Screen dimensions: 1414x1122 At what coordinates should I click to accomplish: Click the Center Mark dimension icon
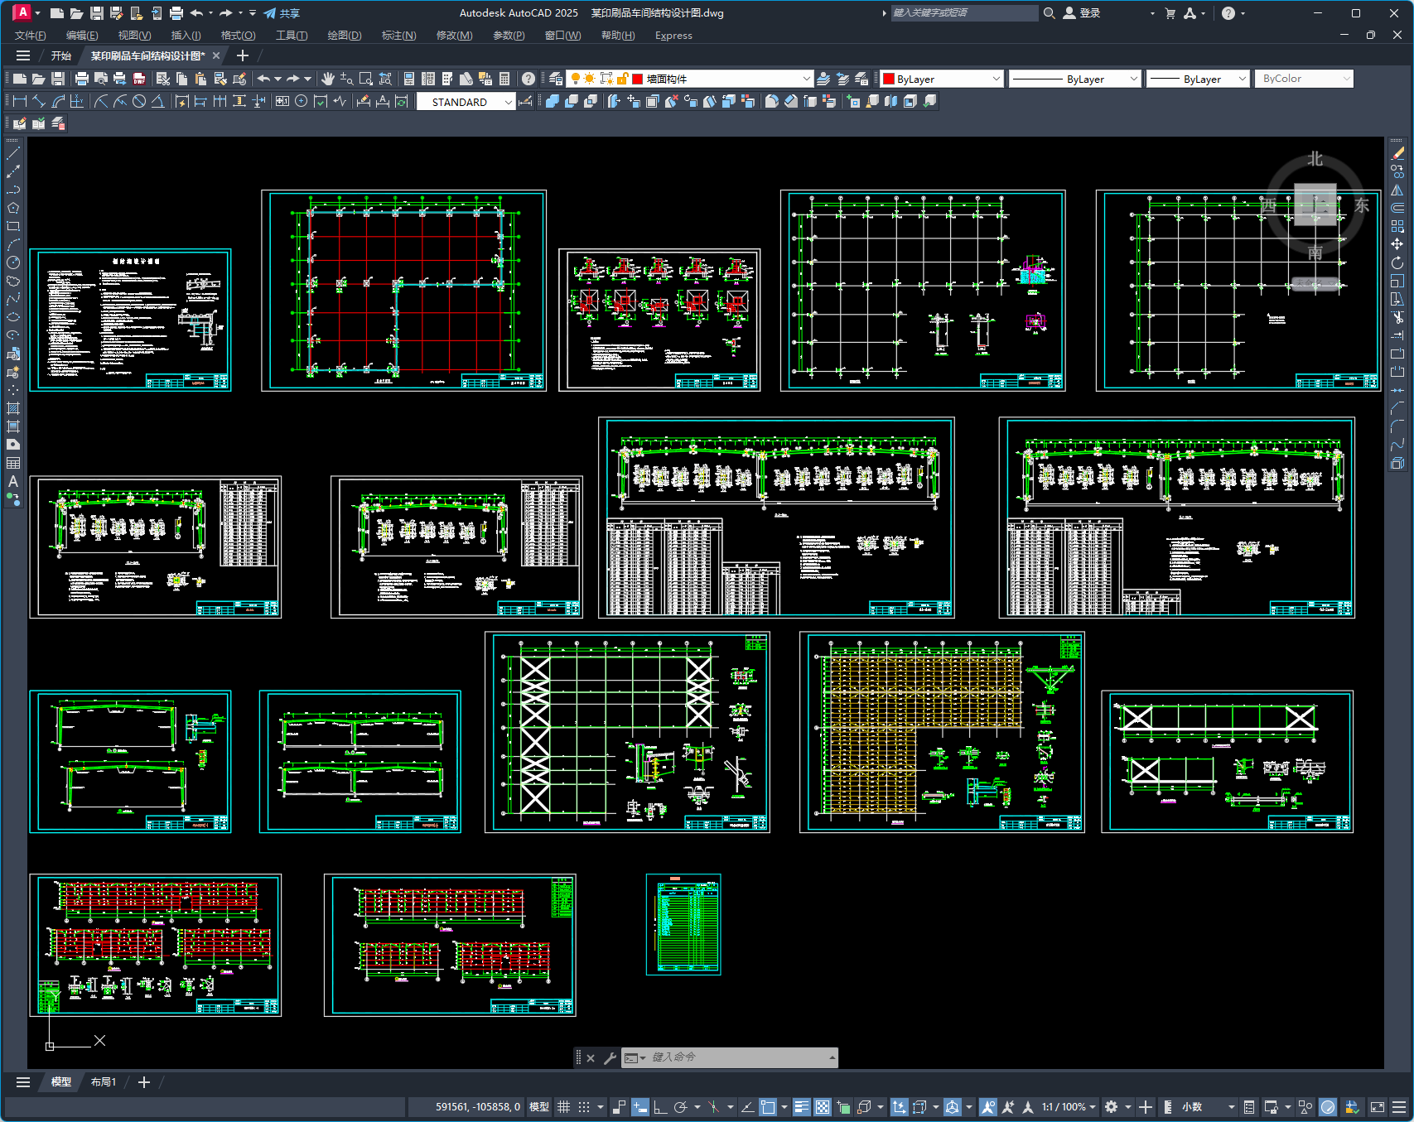tap(302, 101)
